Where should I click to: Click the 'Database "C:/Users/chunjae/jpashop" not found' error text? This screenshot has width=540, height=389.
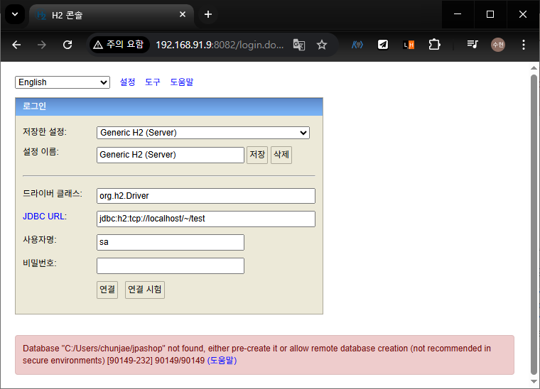(x=114, y=349)
